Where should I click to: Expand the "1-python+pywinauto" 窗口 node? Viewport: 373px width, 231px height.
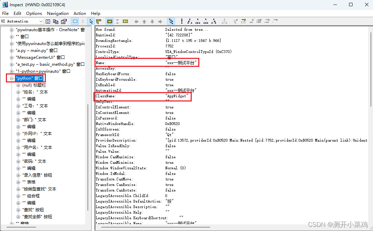click(11, 71)
